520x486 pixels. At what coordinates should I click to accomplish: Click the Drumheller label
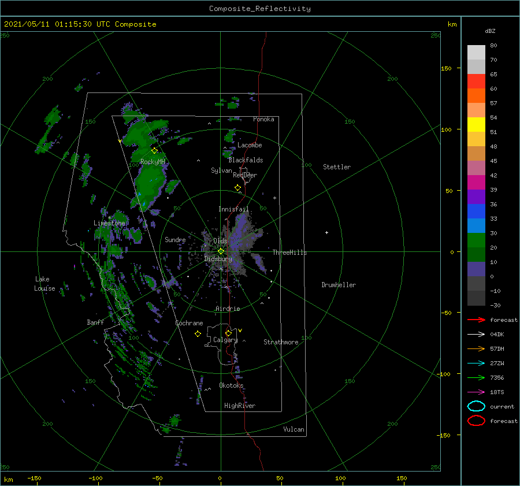click(339, 285)
